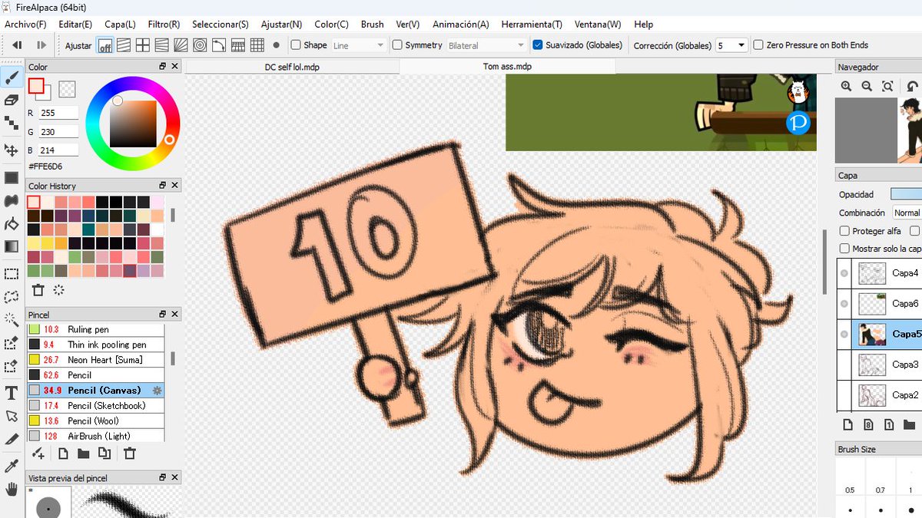Open Archivo(F) menu

point(25,25)
